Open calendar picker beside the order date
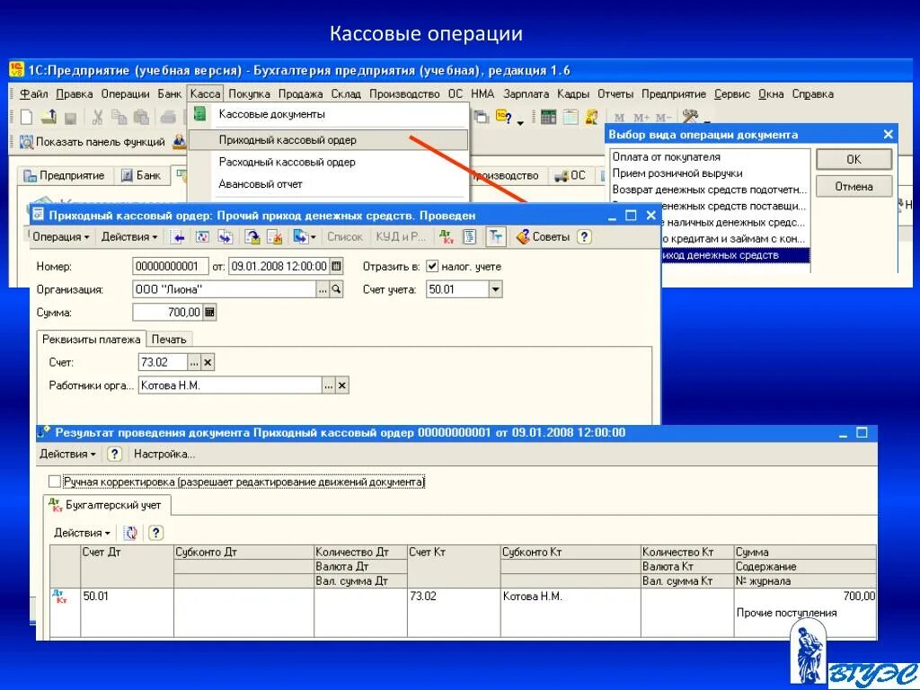This screenshot has width=920, height=690. (x=336, y=266)
